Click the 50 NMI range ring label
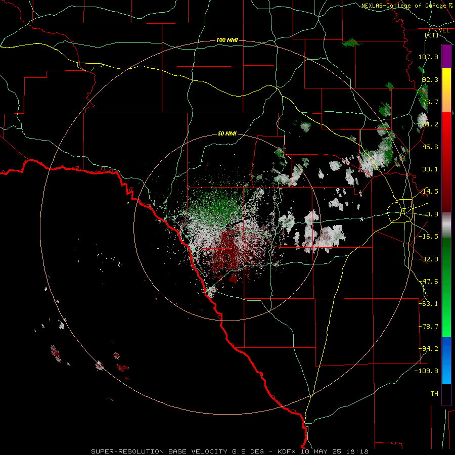 tap(227, 134)
